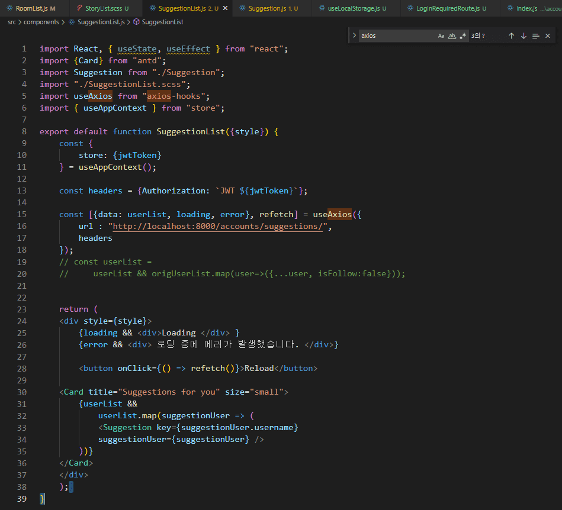Click 'jwtToken' on line 10
The image size is (562, 510).
pyautogui.click(x=137, y=156)
